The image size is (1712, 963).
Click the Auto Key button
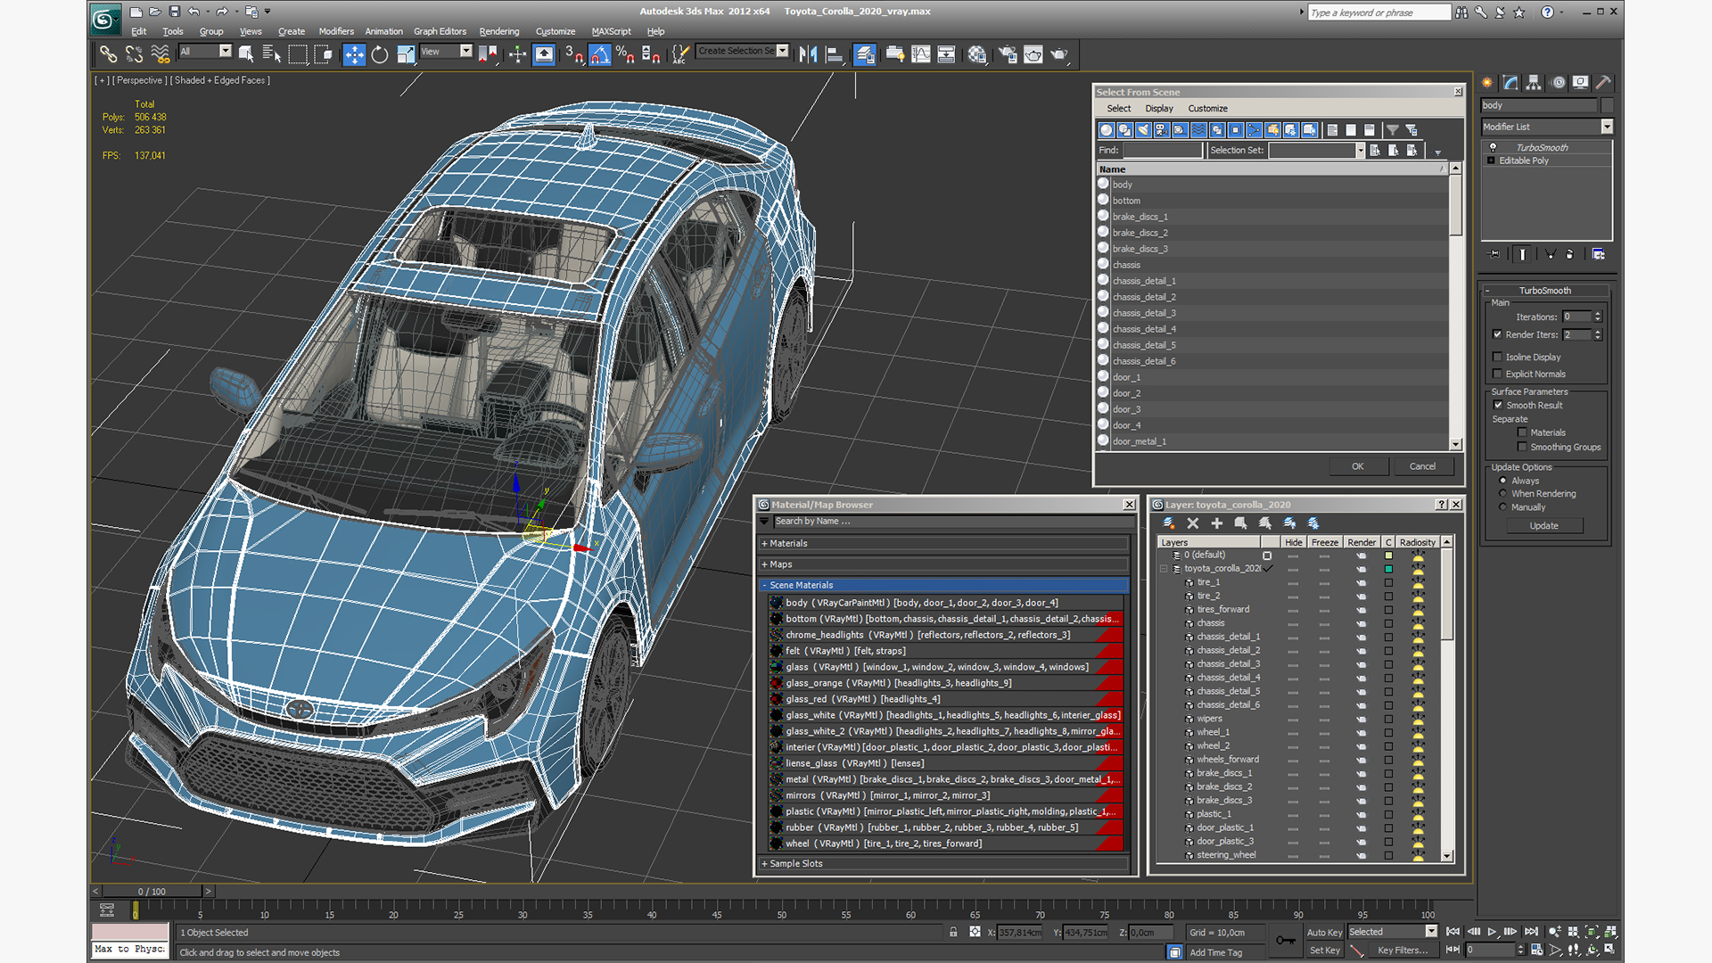click(x=1324, y=933)
